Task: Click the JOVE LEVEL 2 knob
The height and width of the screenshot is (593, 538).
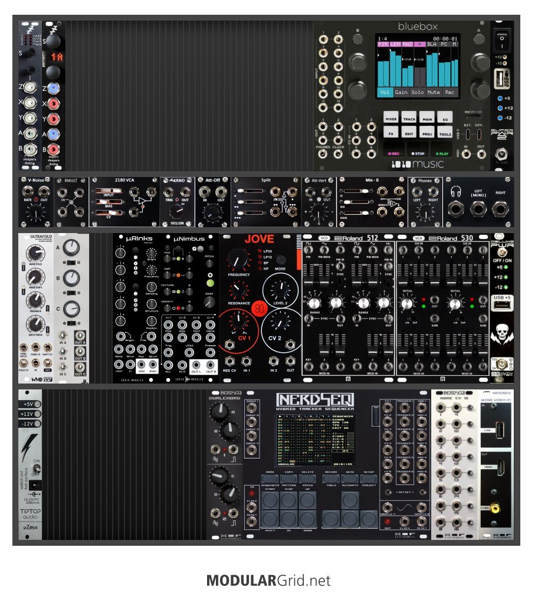Action: 280,289
